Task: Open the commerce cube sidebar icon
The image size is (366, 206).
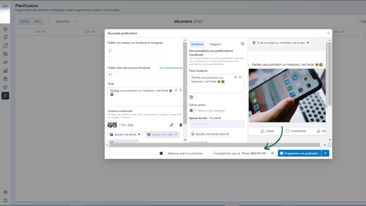Action: click(5, 87)
